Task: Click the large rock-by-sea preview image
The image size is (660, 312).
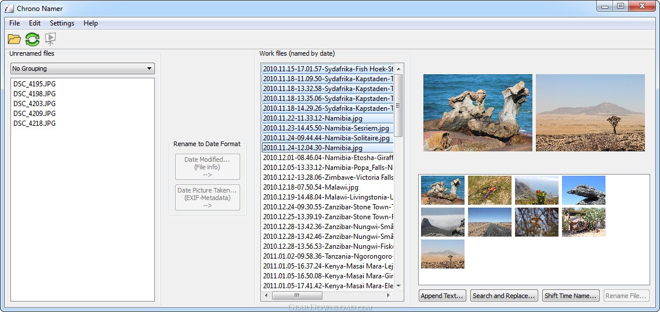Action: tap(478, 113)
